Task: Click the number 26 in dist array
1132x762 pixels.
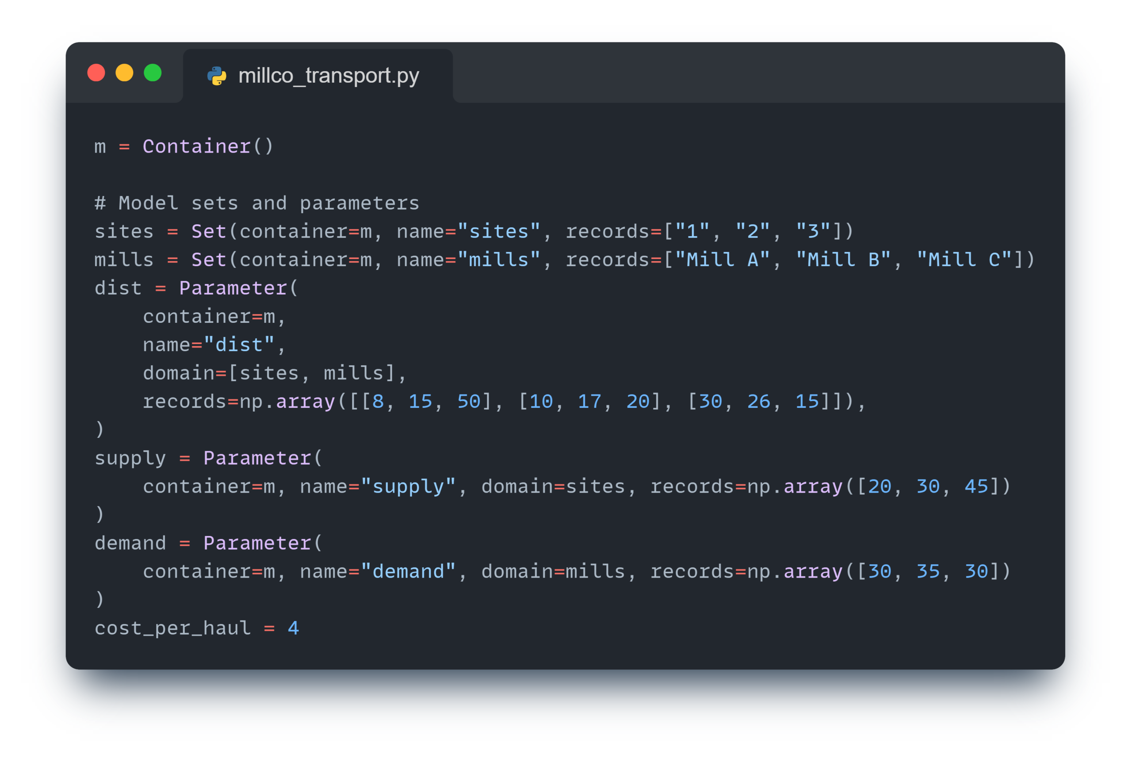Action: click(759, 402)
